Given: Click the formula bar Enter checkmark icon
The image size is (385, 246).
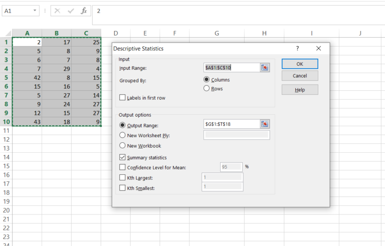Looking at the screenshot, I should tap(71, 11).
